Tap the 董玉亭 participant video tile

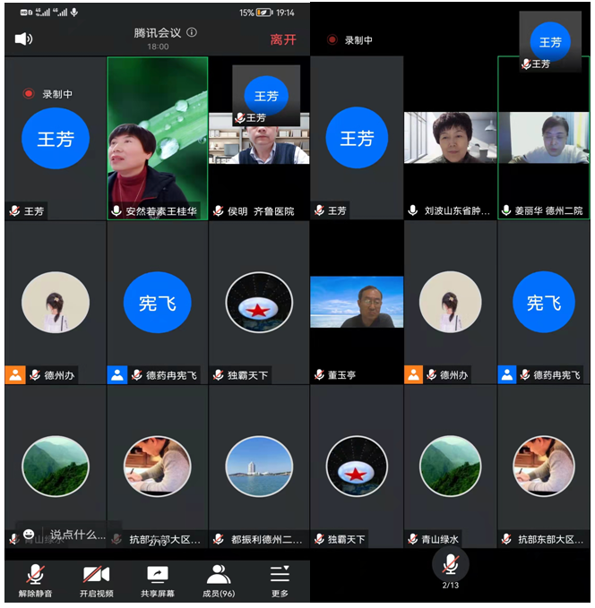pyautogui.click(x=357, y=303)
